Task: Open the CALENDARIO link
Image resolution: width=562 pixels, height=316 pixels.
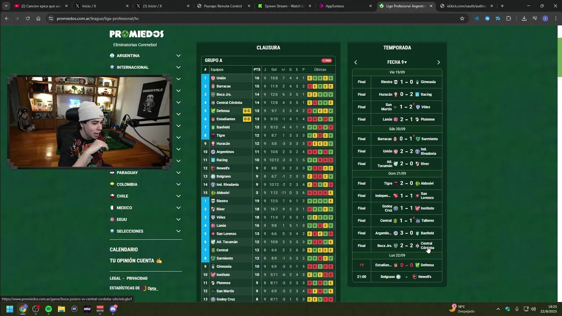Action: 124,250
